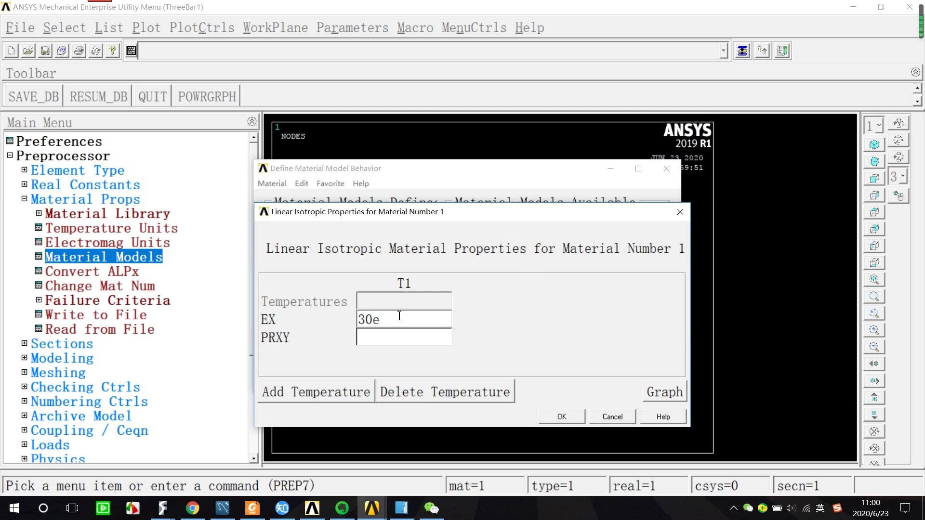925x520 pixels.
Task: Expand the Failure Criteria tree node
Action: coord(39,299)
